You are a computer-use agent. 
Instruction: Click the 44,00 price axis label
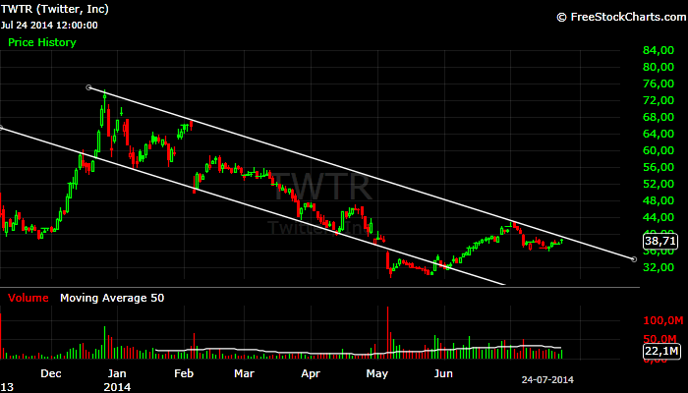pyautogui.click(x=659, y=217)
